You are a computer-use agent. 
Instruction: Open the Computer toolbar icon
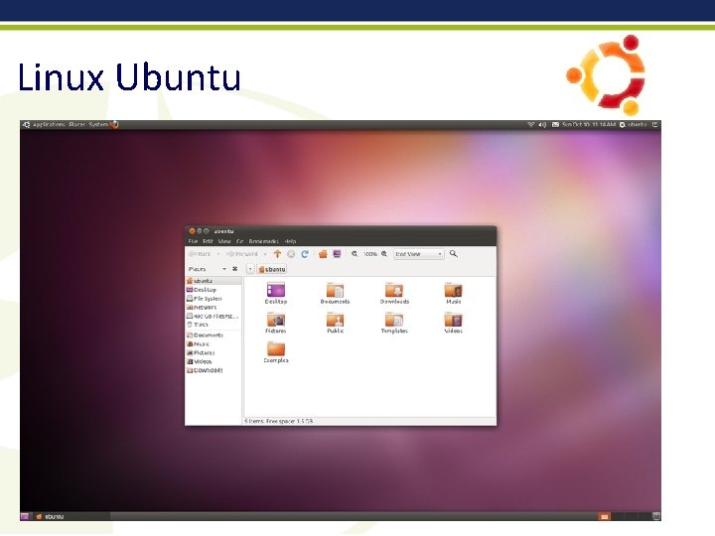tap(337, 254)
